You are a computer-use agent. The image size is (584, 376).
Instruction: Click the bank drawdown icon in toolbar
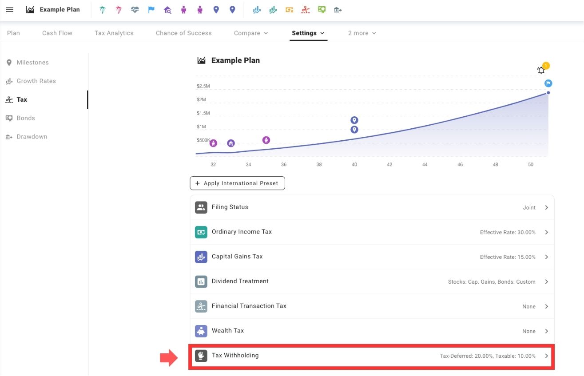(338, 10)
